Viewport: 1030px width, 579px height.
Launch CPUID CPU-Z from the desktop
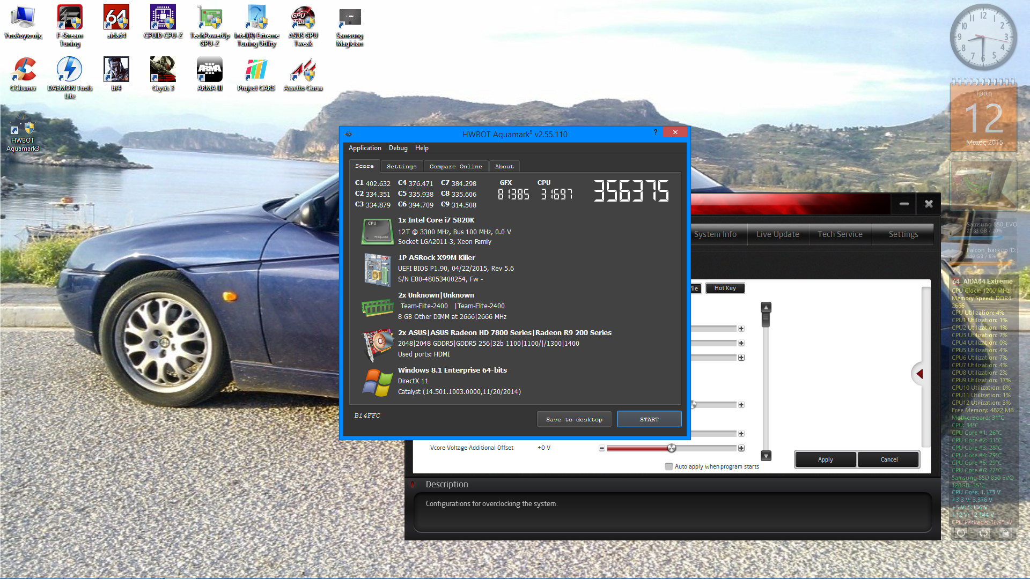pyautogui.click(x=163, y=21)
